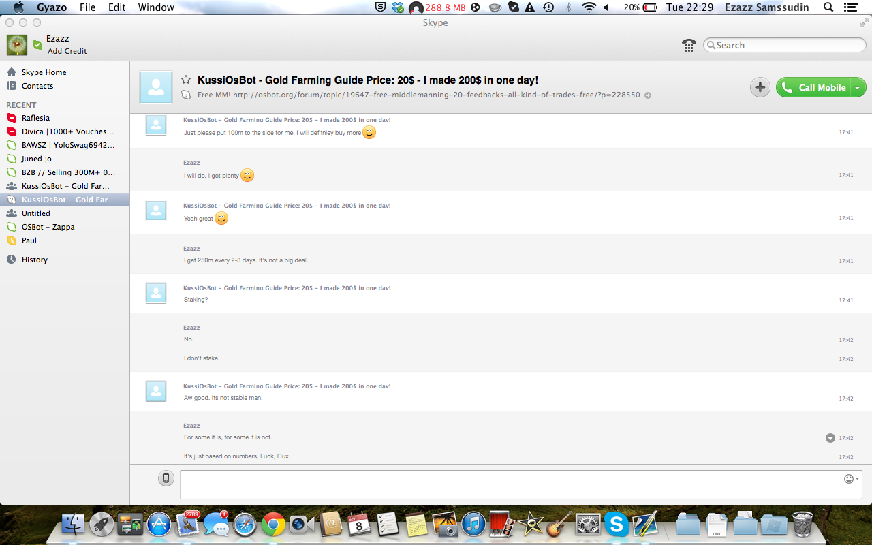The width and height of the screenshot is (872, 545).
Task: Open the Ezazz Samssudin user menu
Action: (x=766, y=7)
